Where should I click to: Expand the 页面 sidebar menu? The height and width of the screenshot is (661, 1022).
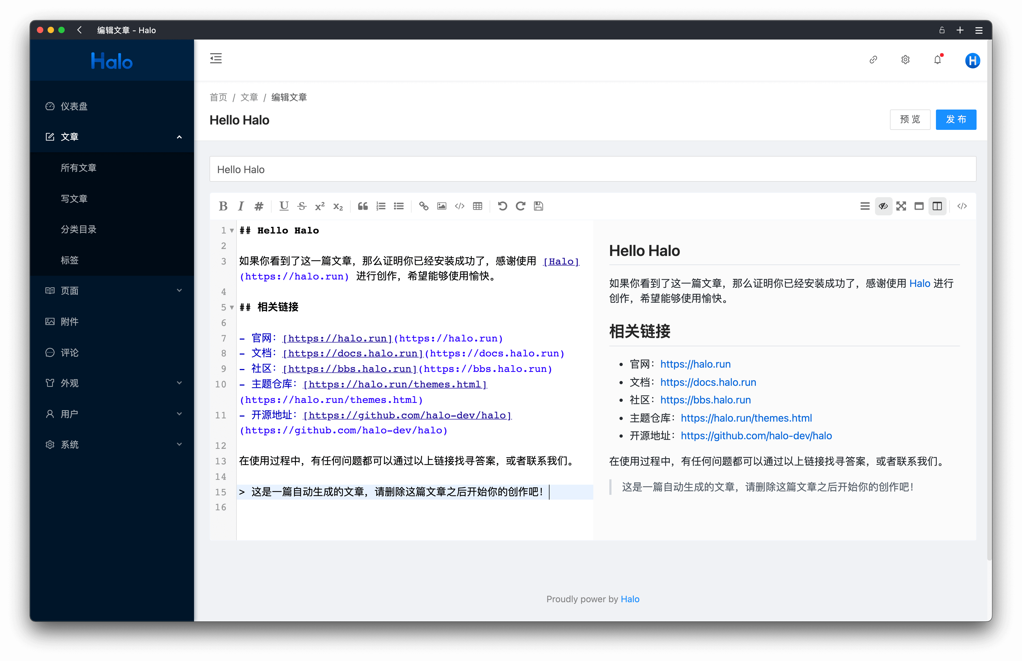click(112, 291)
